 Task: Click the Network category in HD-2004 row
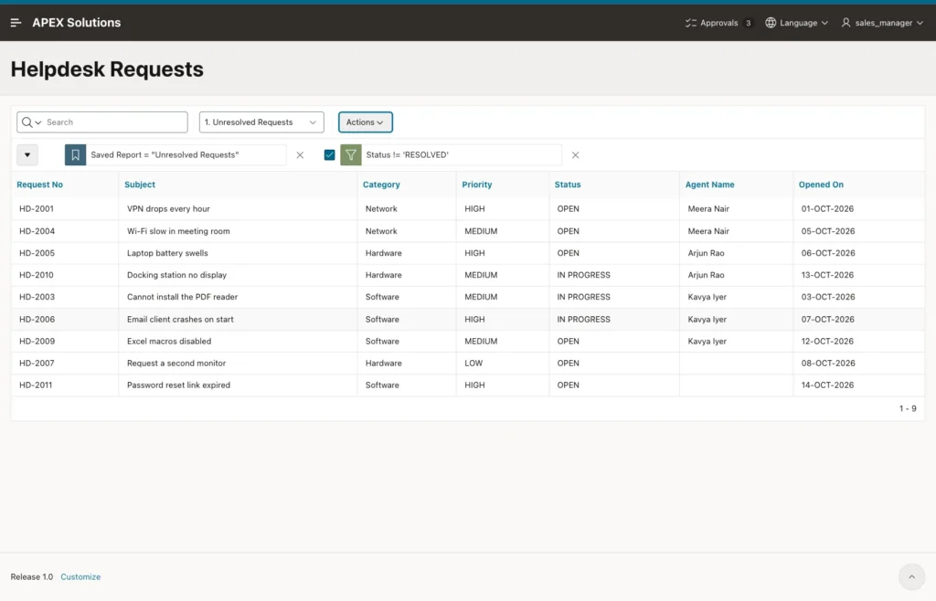pyautogui.click(x=381, y=231)
